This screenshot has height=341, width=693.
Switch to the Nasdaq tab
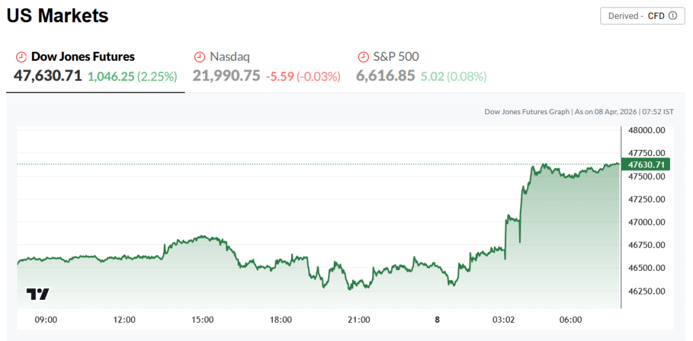pos(229,57)
